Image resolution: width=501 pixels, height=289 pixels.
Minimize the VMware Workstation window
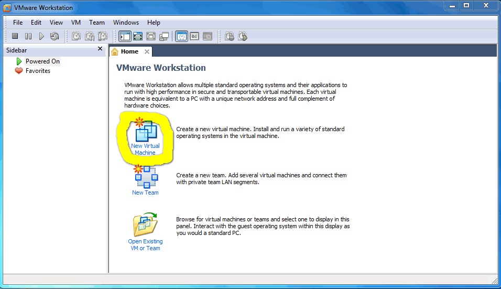pyautogui.click(x=452, y=6)
